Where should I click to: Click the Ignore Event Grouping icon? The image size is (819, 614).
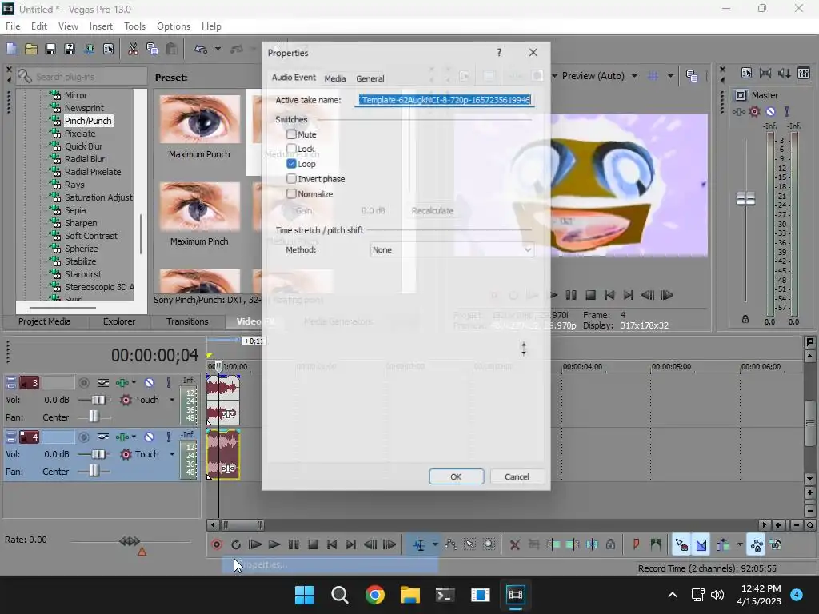coord(776,544)
